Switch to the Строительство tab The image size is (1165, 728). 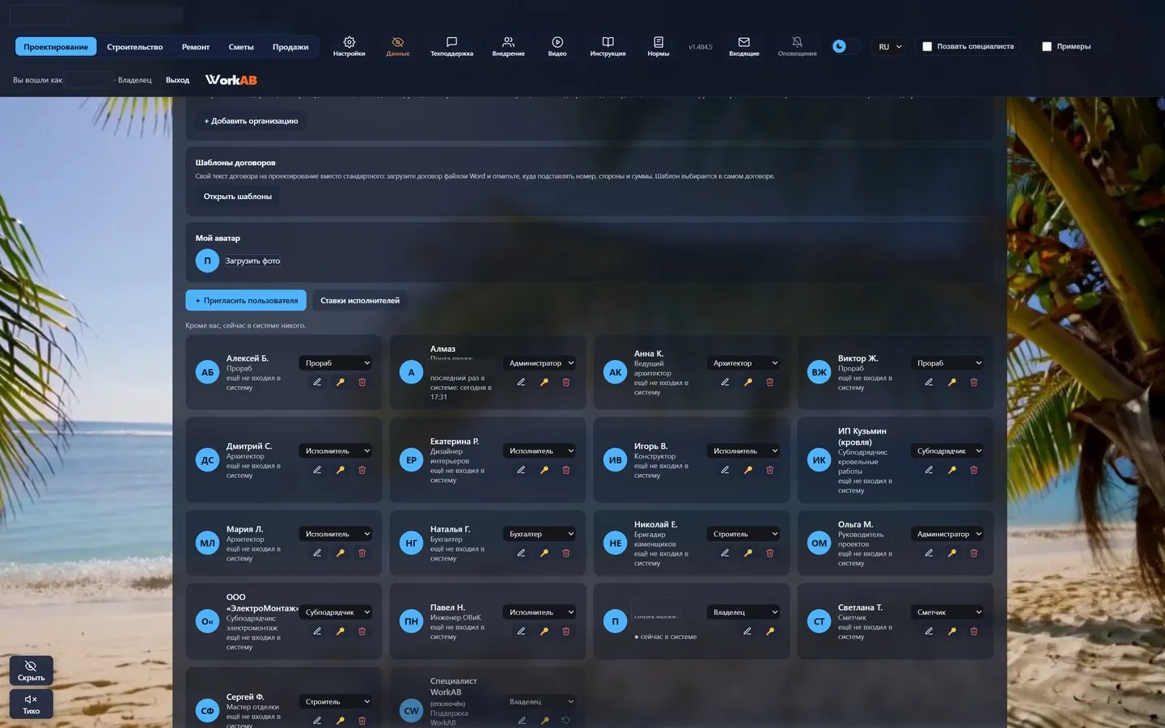tap(134, 47)
